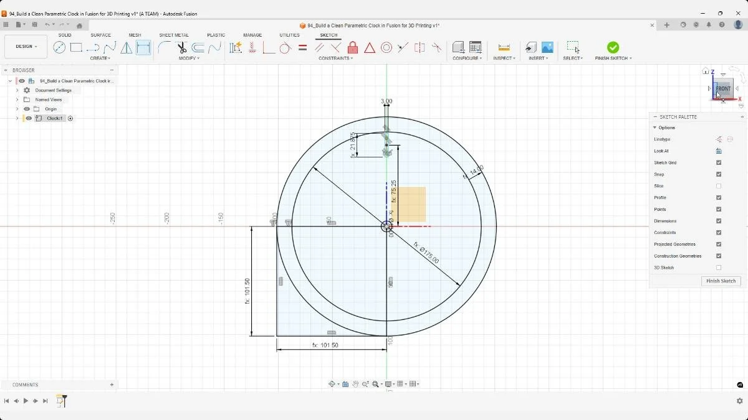Open the CREATE dropdown menu

[x=100, y=58]
